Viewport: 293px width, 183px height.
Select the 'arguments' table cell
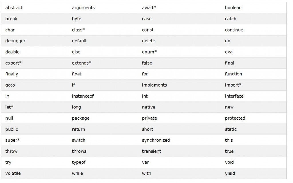(x=83, y=8)
